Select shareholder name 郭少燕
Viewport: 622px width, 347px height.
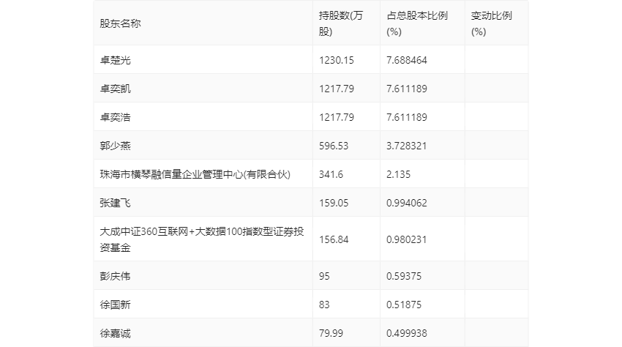point(115,146)
